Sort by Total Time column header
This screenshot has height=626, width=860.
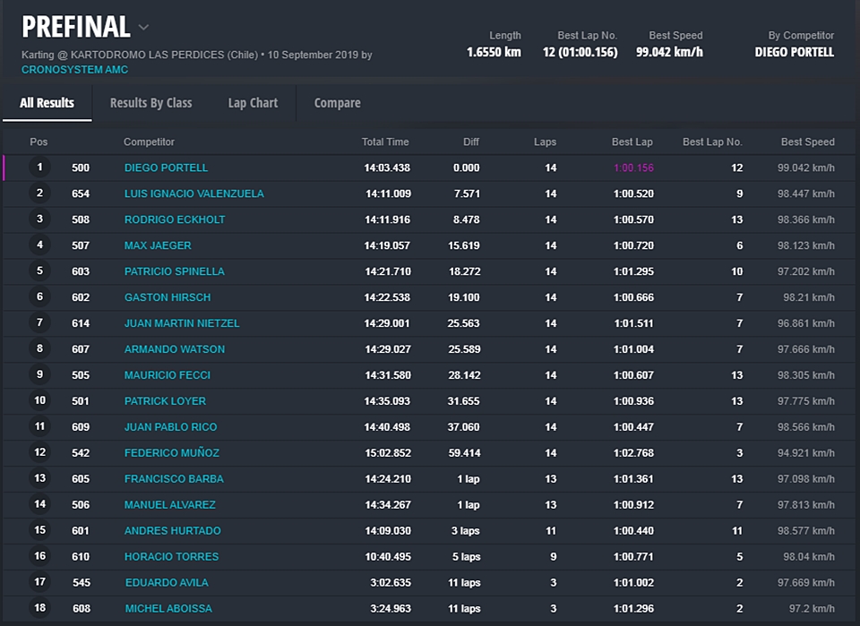(x=385, y=141)
